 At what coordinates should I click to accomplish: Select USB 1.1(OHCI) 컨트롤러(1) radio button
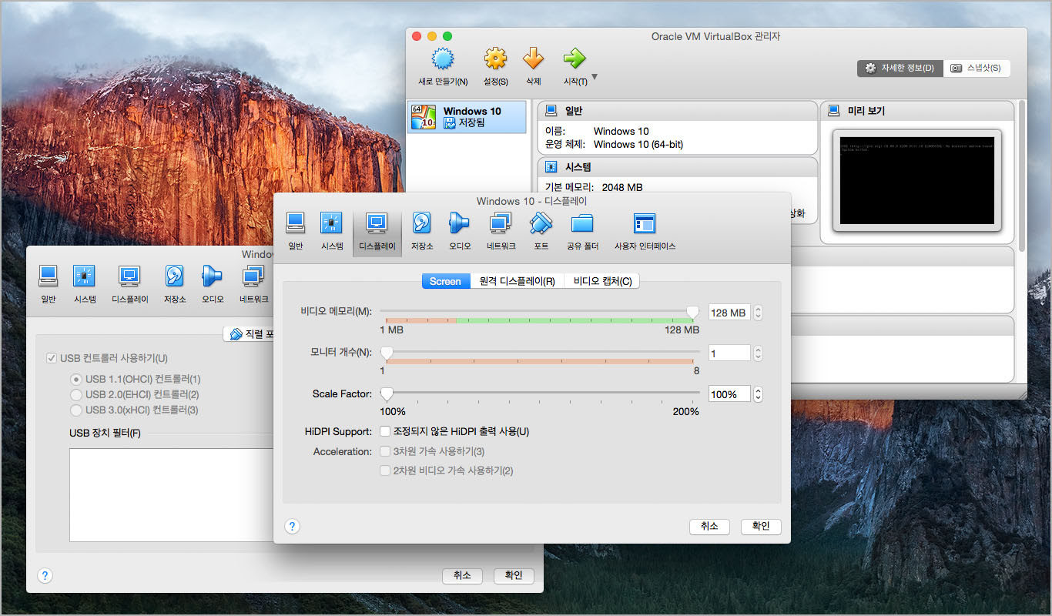coord(76,380)
